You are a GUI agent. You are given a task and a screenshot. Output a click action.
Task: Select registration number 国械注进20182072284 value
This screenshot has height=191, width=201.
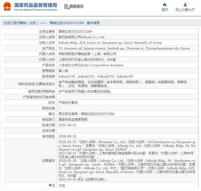click(x=75, y=32)
